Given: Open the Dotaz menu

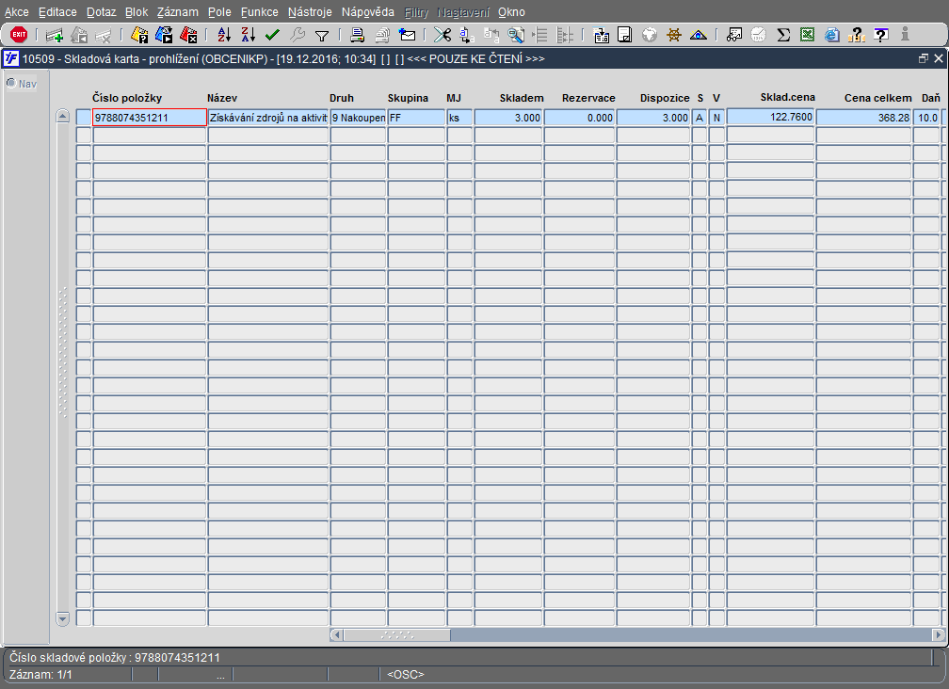Looking at the screenshot, I should [x=101, y=12].
